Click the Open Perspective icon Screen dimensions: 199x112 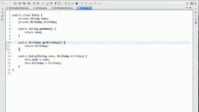pyautogui.click(x=187, y=3)
